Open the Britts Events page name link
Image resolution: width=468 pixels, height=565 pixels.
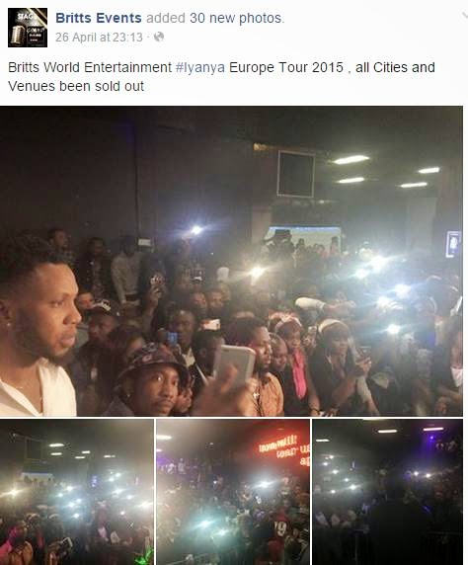point(99,18)
